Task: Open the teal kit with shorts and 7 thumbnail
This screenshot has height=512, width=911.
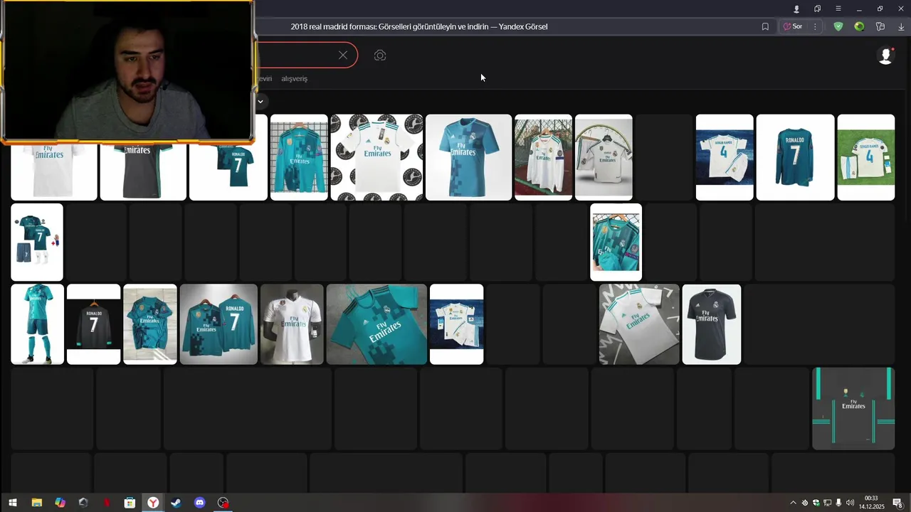Action: pyautogui.click(x=37, y=242)
